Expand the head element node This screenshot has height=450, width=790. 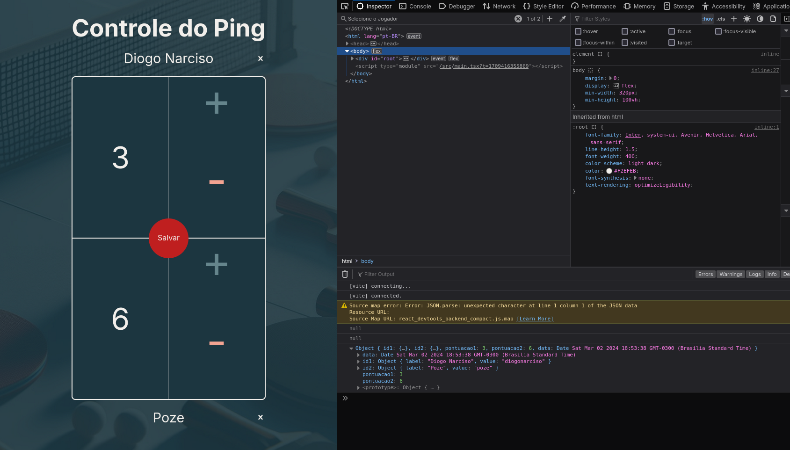(x=347, y=44)
